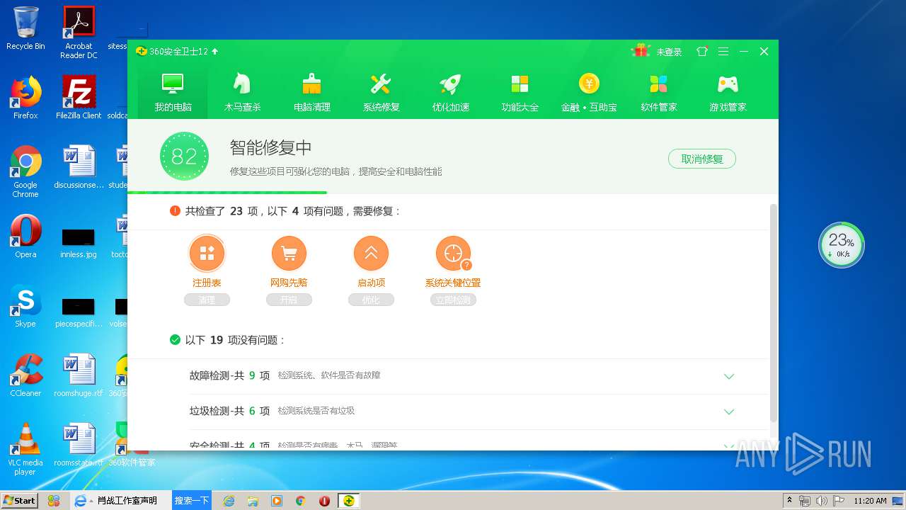
Task: Click the 82 health score circle
Action: click(x=184, y=156)
